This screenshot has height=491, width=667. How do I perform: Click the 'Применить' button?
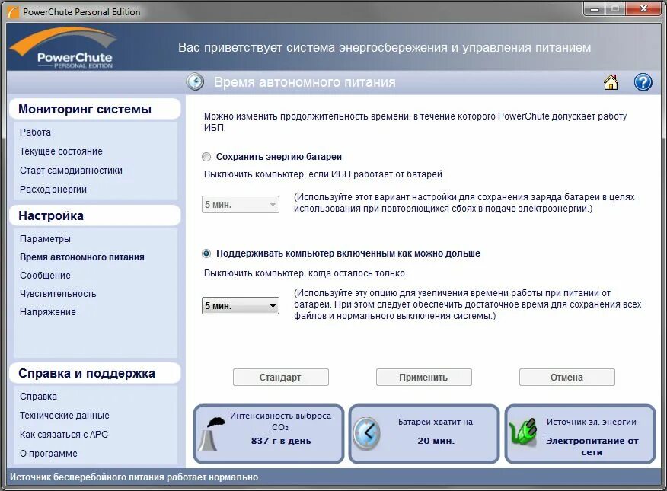(x=423, y=377)
